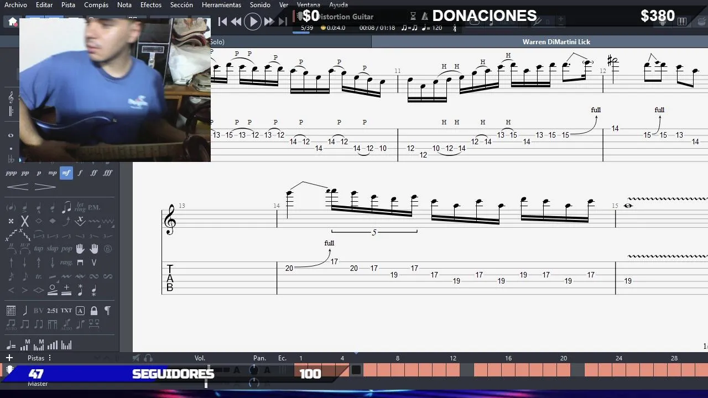
Task: Add a decrescendo hairpin
Action: (x=45, y=187)
